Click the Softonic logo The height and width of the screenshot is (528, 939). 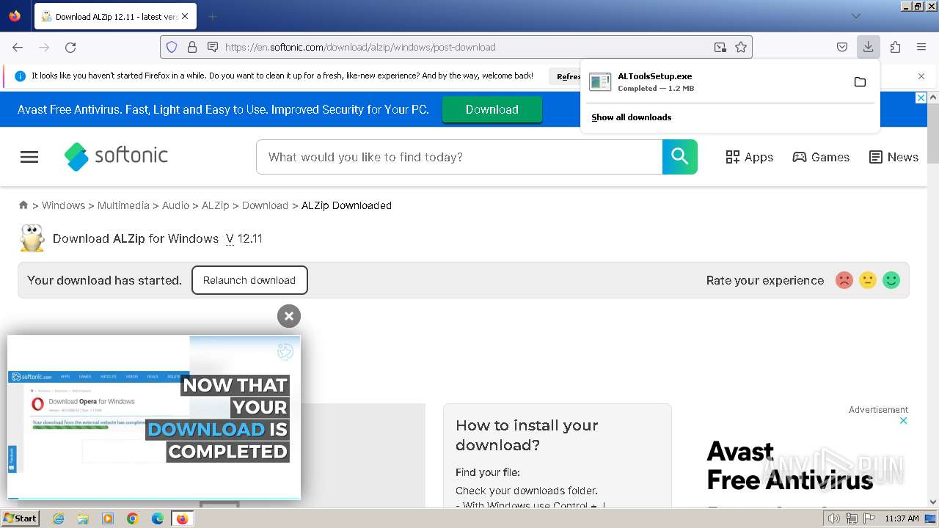[x=116, y=156]
